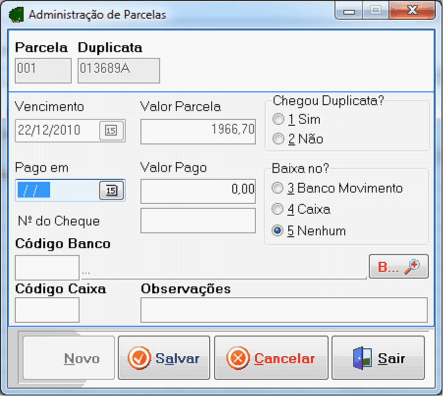The width and height of the screenshot is (443, 396).
Task: Select the '2 Não' radio option
Action: coord(278,140)
